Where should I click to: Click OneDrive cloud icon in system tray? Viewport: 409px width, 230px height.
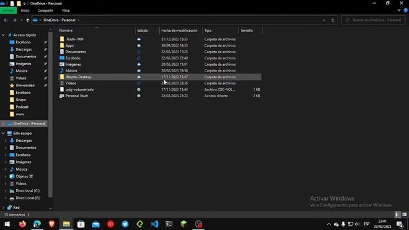[336, 224]
